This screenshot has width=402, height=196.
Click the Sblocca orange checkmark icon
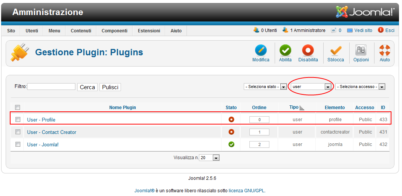coord(336,50)
